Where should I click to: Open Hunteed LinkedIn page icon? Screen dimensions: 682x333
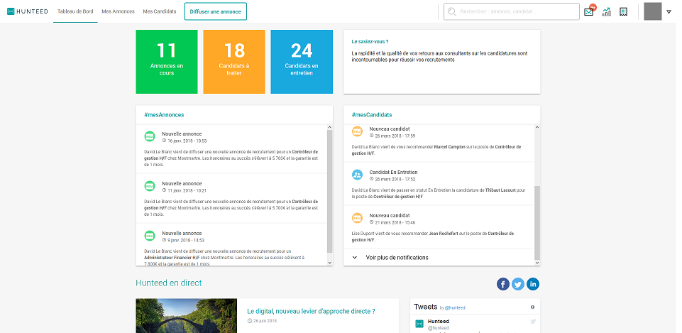(533, 284)
